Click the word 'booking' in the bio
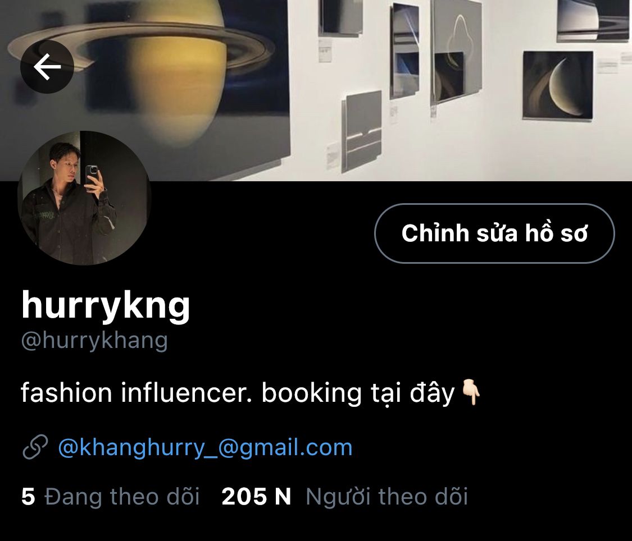This screenshot has height=541, width=632. pyautogui.click(x=312, y=393)
